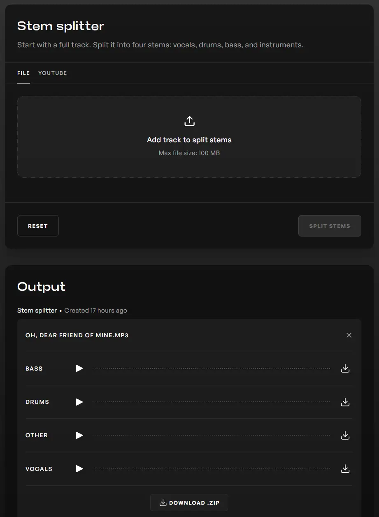The width and height of the screenshot is (379, 517).
Task: Click the DRUMS stem label
Action: click(x=37, y=402)
